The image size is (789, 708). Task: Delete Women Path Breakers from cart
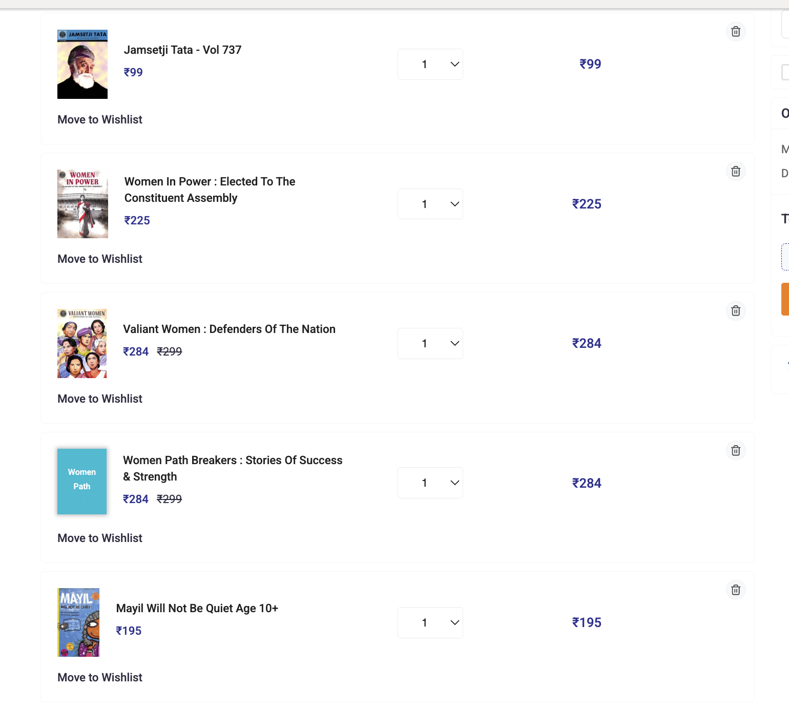(736, 450)
